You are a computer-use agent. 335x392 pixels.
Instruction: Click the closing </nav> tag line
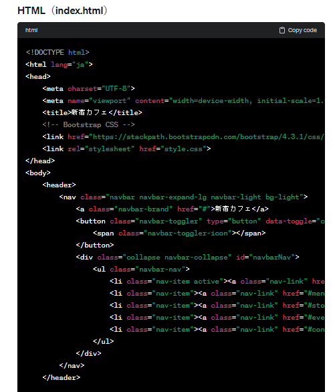(x=72, y=366)
